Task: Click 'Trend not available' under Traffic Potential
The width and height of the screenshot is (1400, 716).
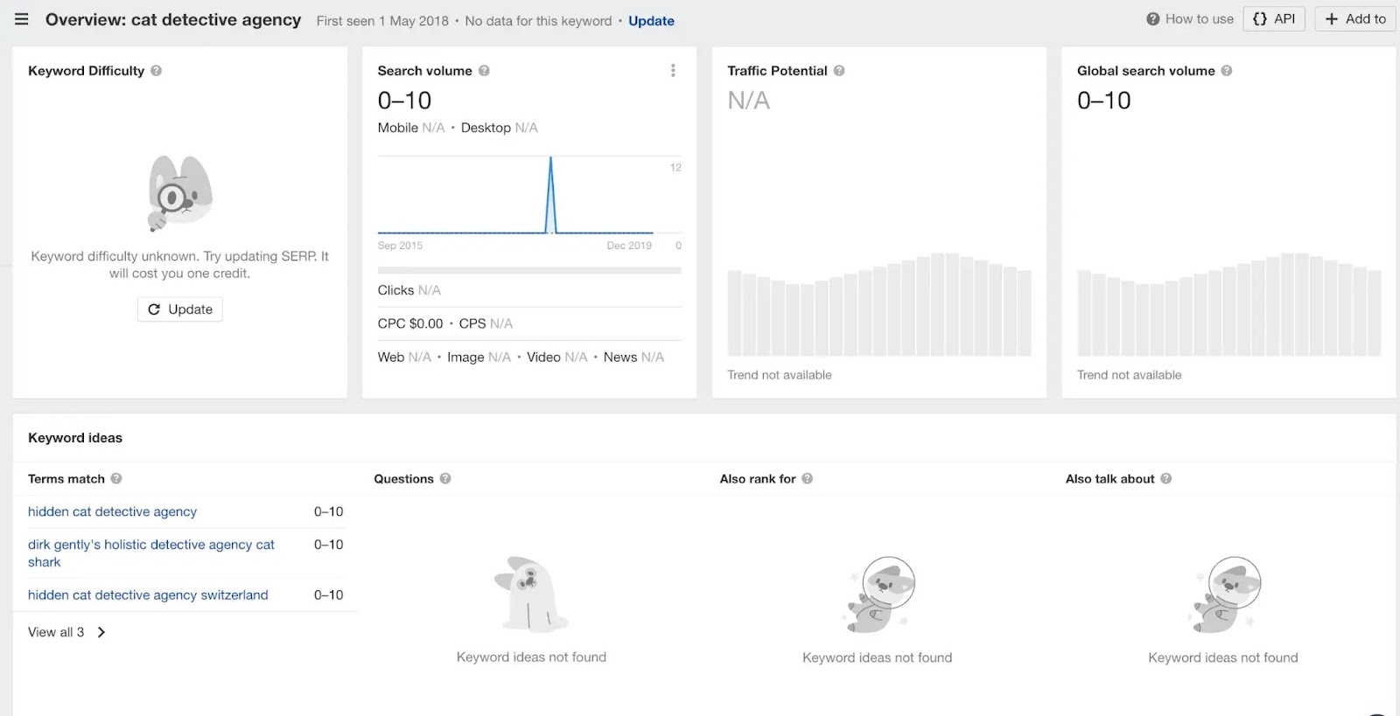Action: pos(780,375)
